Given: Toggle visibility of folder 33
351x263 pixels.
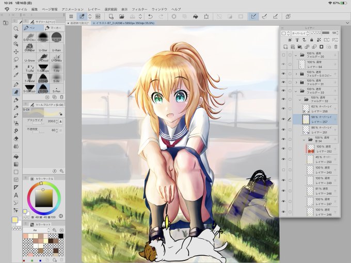Looking at the screenshot, I should [x=283, y=91].
